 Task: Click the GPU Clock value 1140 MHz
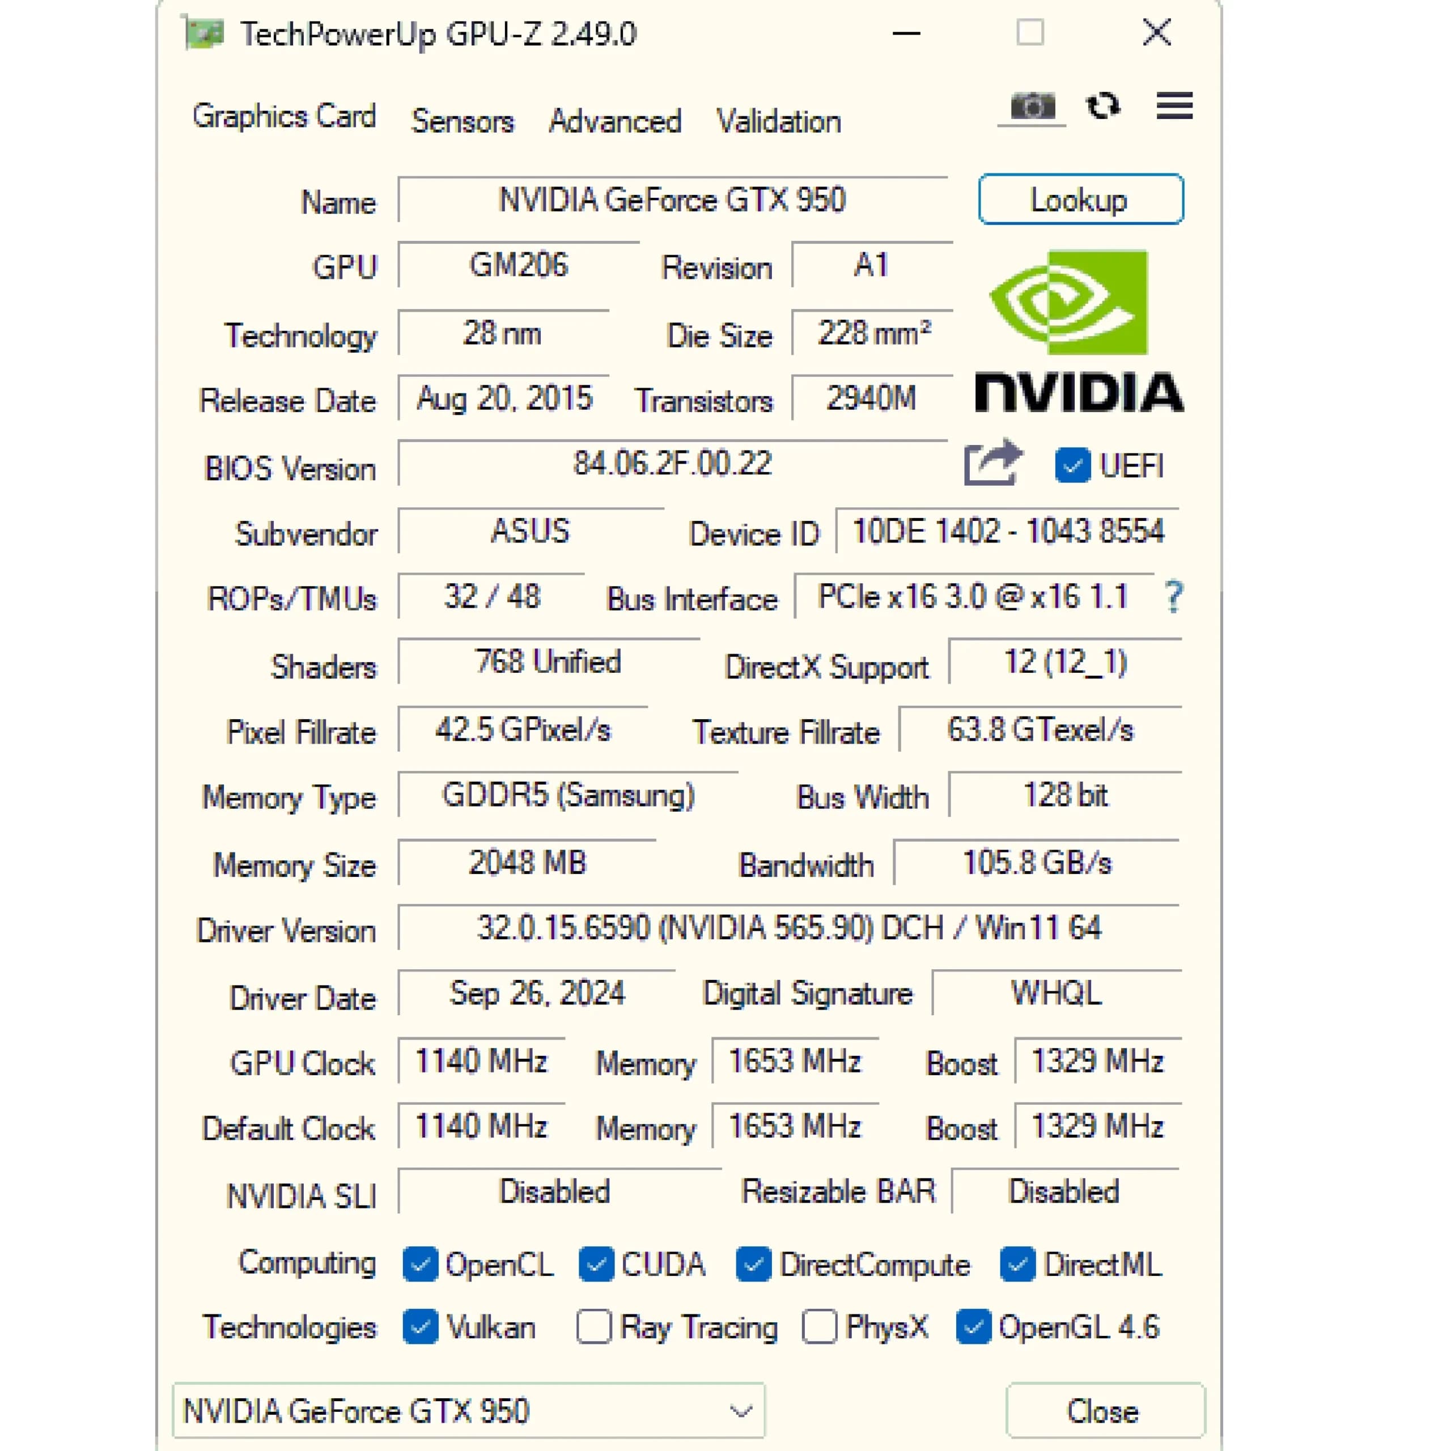tap(481, 1060)
